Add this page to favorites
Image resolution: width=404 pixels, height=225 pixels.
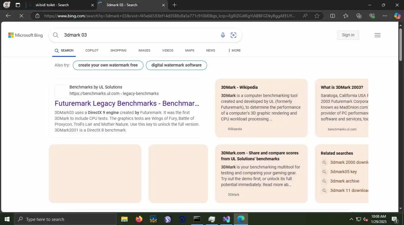coord(317,16)
